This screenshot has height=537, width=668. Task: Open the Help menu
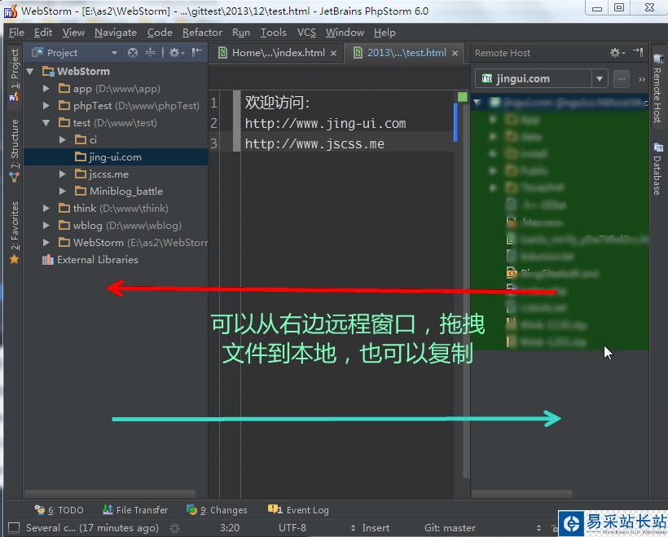click(x=385, y=33)
